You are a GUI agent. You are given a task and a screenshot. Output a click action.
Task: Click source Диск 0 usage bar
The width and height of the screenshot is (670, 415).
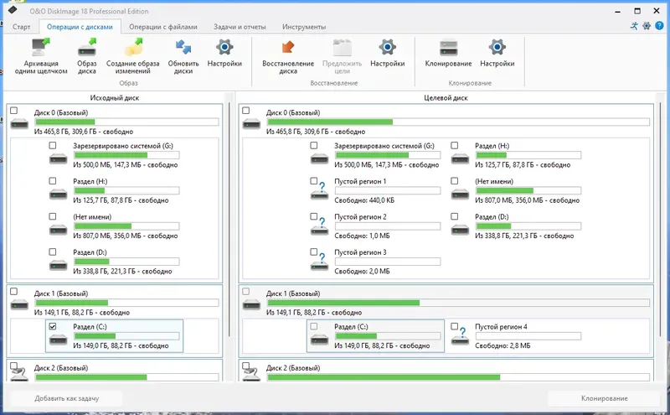coord(126,122)
